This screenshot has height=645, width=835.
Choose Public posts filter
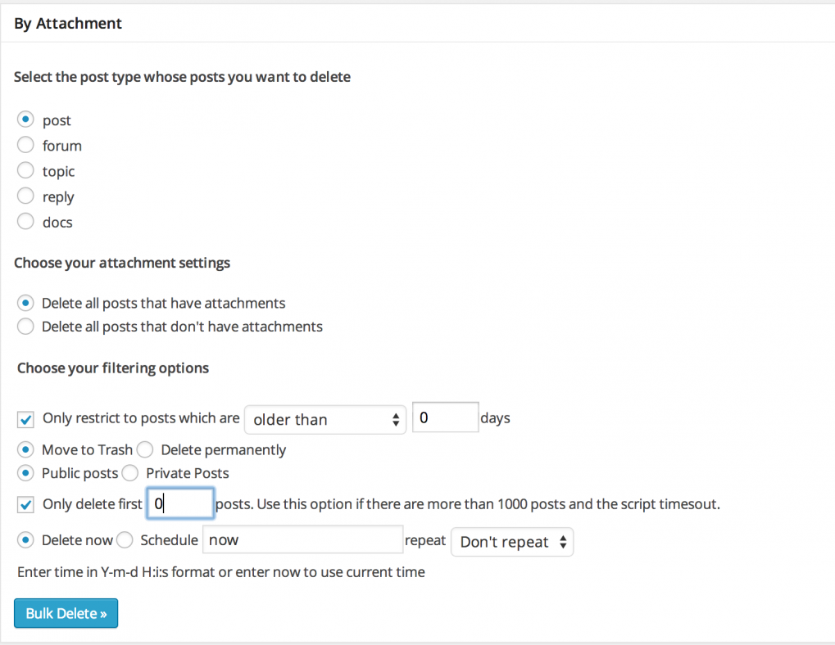[25, 473]
